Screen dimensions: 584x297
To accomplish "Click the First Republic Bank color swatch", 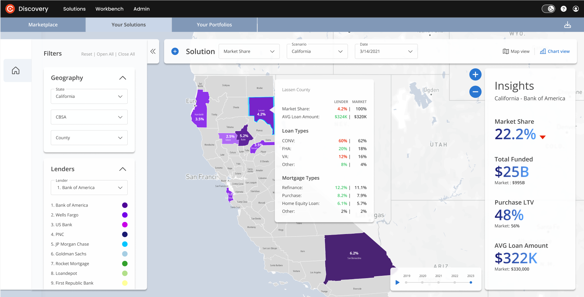I will pos(125,283).
